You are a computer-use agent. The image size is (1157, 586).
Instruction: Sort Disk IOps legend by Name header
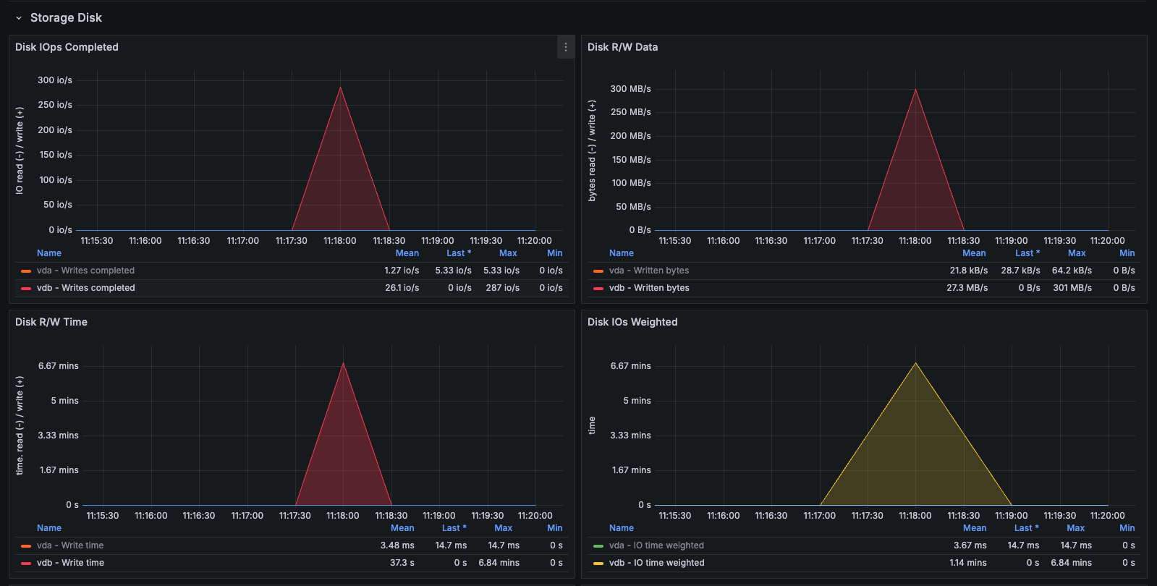point(49,253)
